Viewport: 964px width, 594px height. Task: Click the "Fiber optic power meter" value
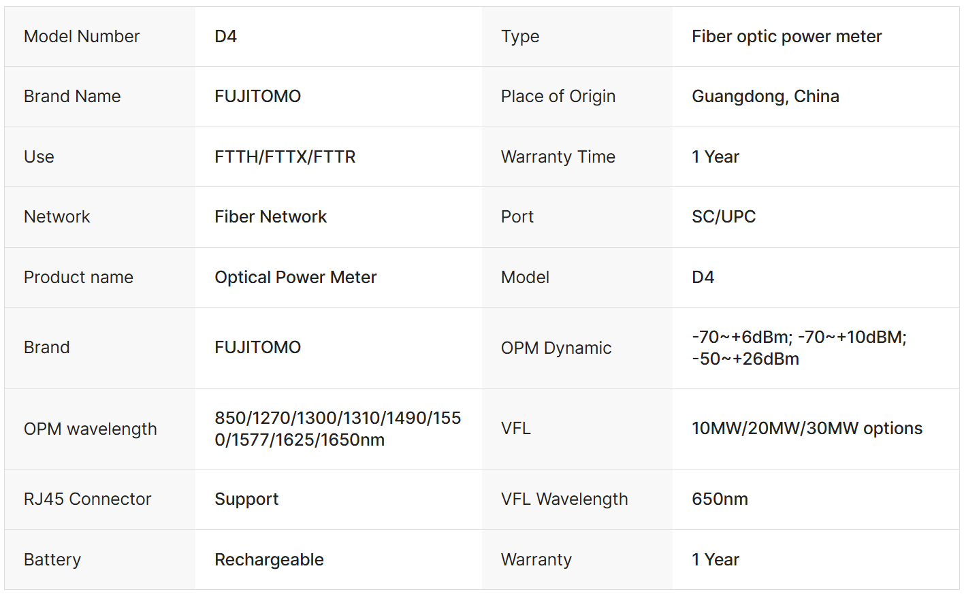click(x=786, y=37)
